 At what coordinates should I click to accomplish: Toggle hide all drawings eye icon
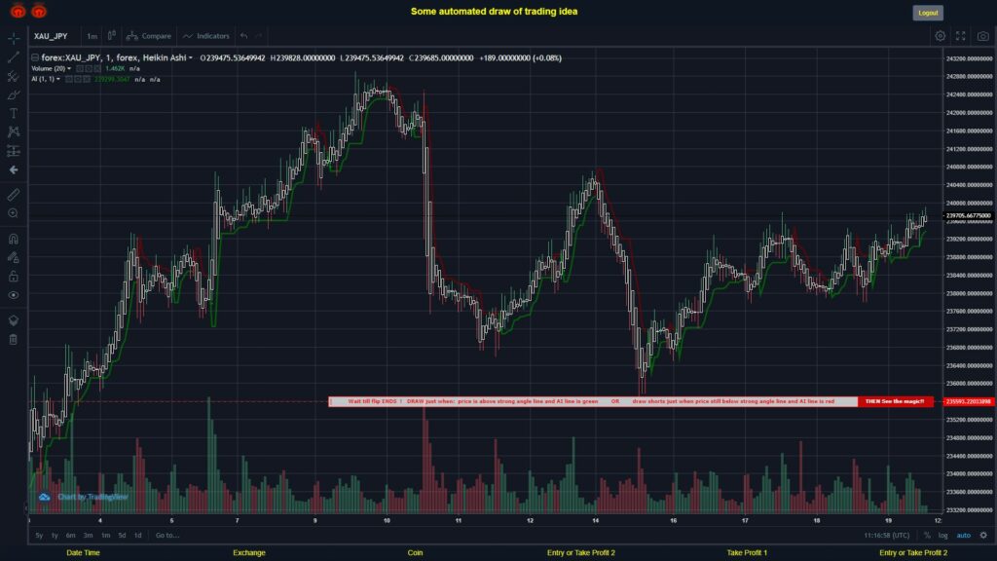14,295
